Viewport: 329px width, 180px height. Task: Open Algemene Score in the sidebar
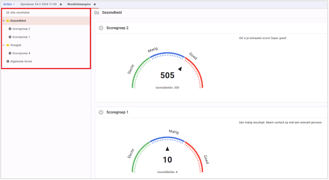[x=21, y=61]
